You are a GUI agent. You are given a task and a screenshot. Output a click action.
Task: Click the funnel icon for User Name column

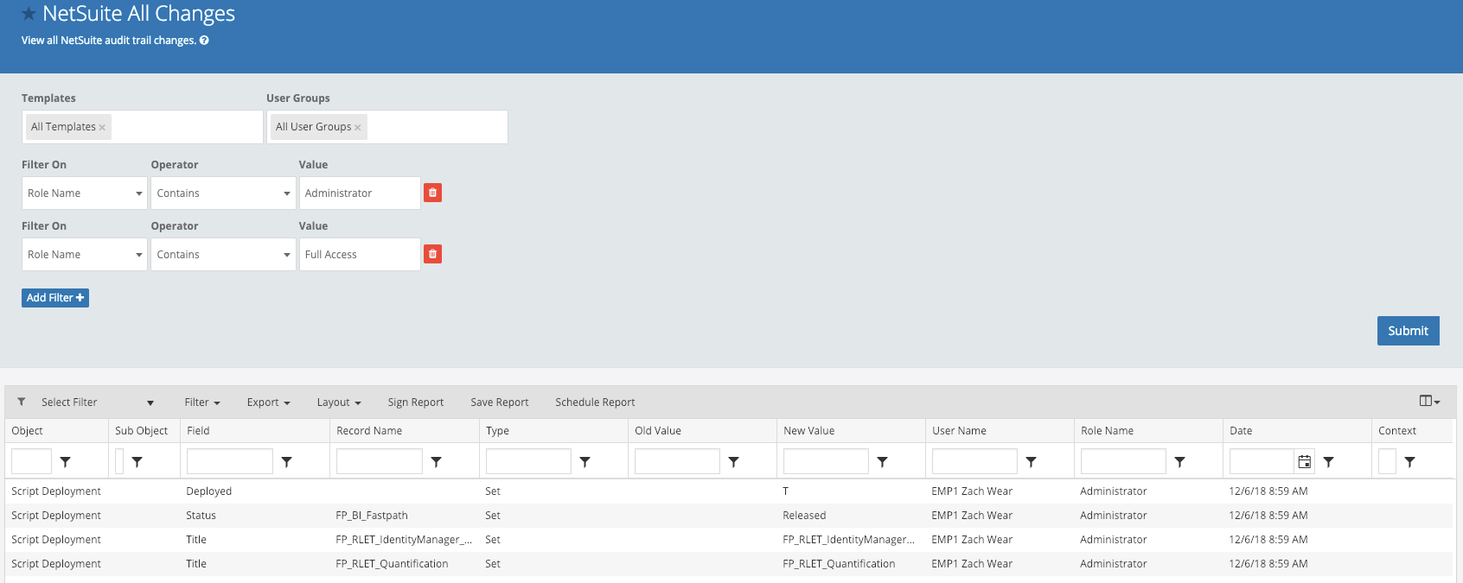(x=1031, y=462)
